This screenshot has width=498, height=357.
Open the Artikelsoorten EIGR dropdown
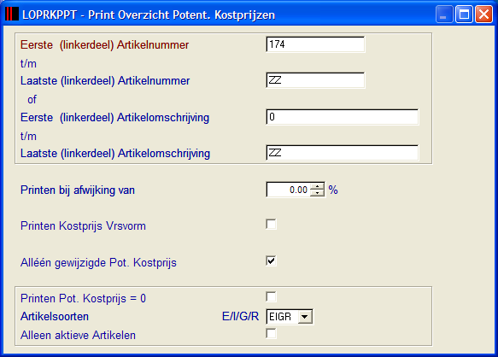(305, 317)
